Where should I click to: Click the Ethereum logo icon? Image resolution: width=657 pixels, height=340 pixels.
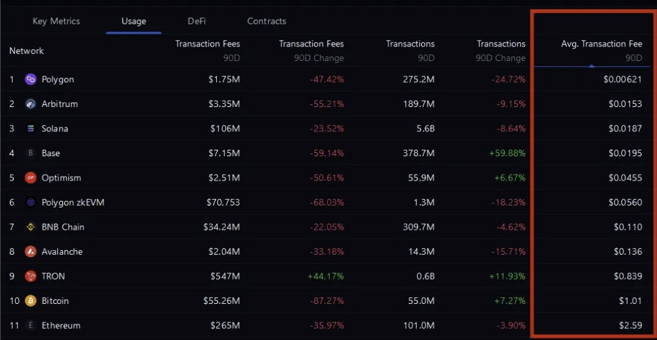click(31, 326)
